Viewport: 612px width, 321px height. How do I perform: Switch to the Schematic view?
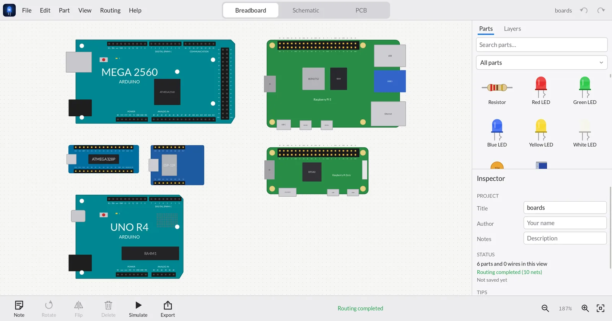pyautogui.click(x=306, y=10)
